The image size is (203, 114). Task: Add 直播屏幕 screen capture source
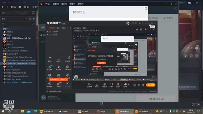coord(90,85)
